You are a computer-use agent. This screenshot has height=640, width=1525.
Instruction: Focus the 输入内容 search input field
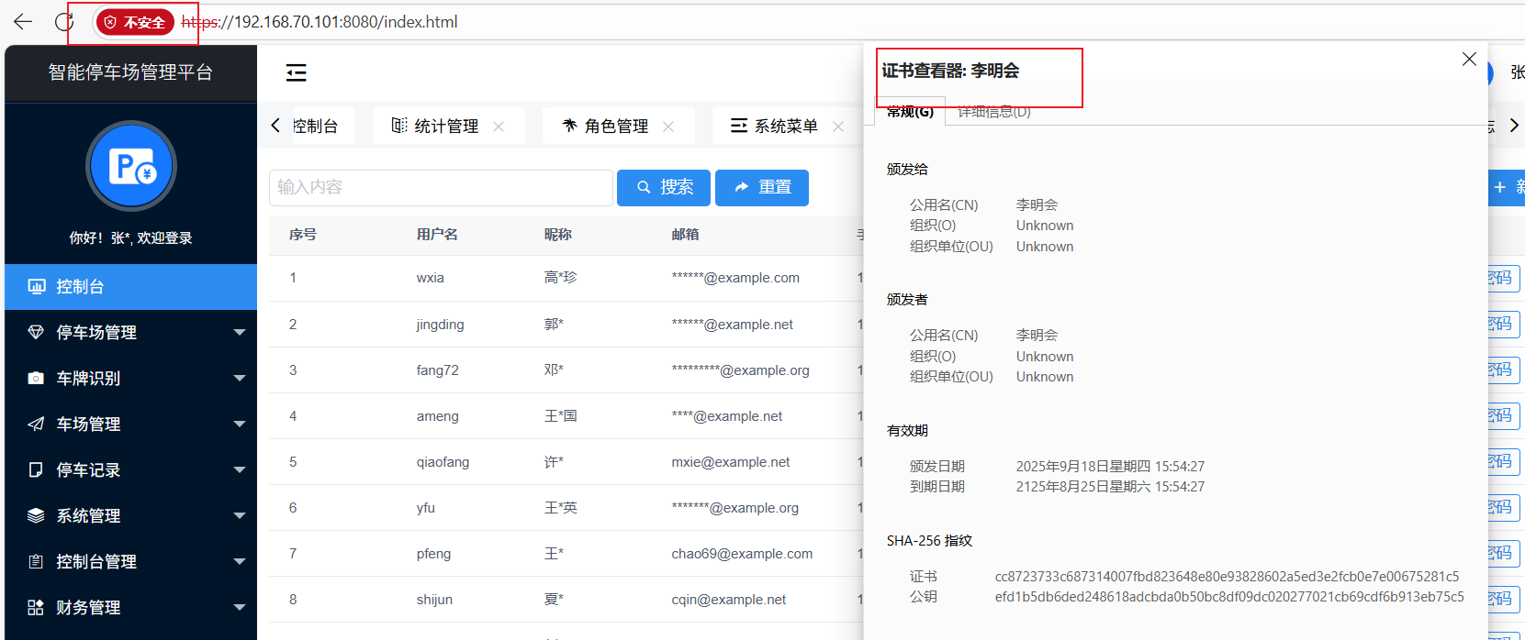[441, 188]
